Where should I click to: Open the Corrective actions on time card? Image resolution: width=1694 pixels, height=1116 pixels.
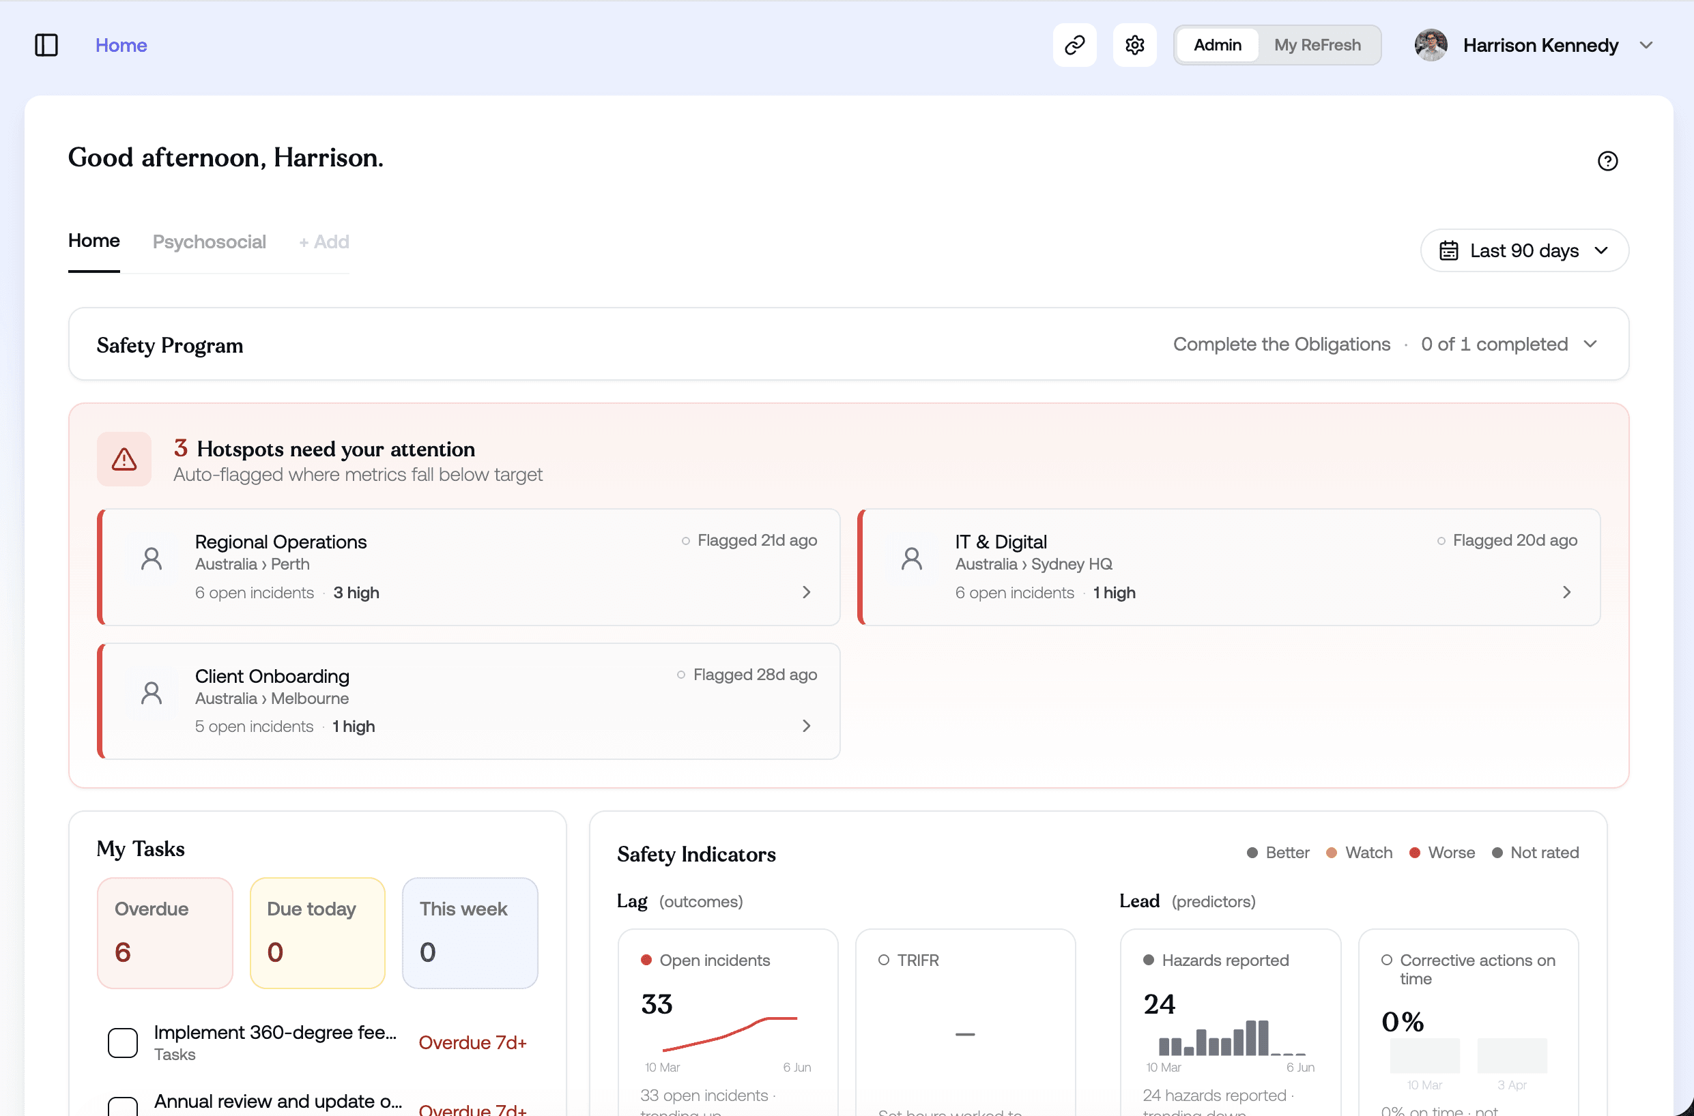click(1469, 1022)
